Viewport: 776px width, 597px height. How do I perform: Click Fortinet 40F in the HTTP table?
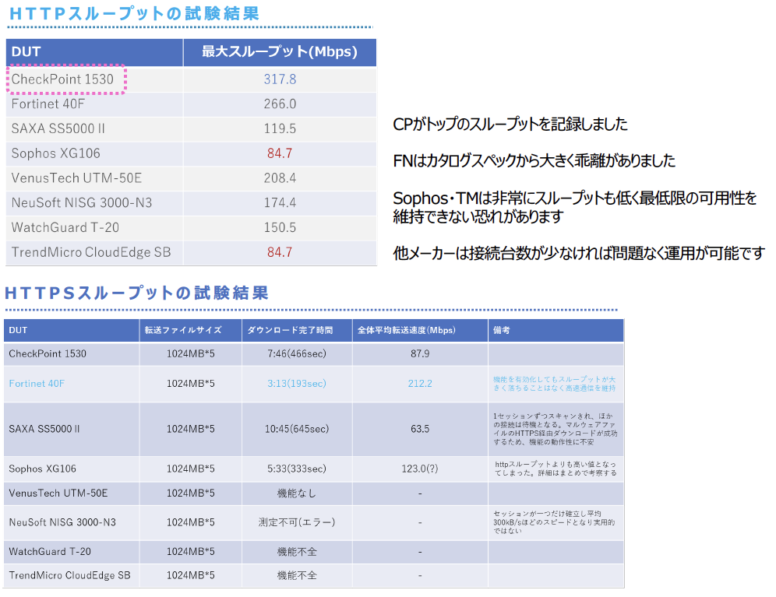point(48,104)
